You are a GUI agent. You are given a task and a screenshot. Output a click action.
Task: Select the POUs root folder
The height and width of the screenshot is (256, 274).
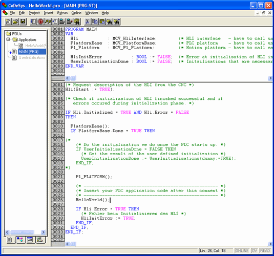[14, 34]
